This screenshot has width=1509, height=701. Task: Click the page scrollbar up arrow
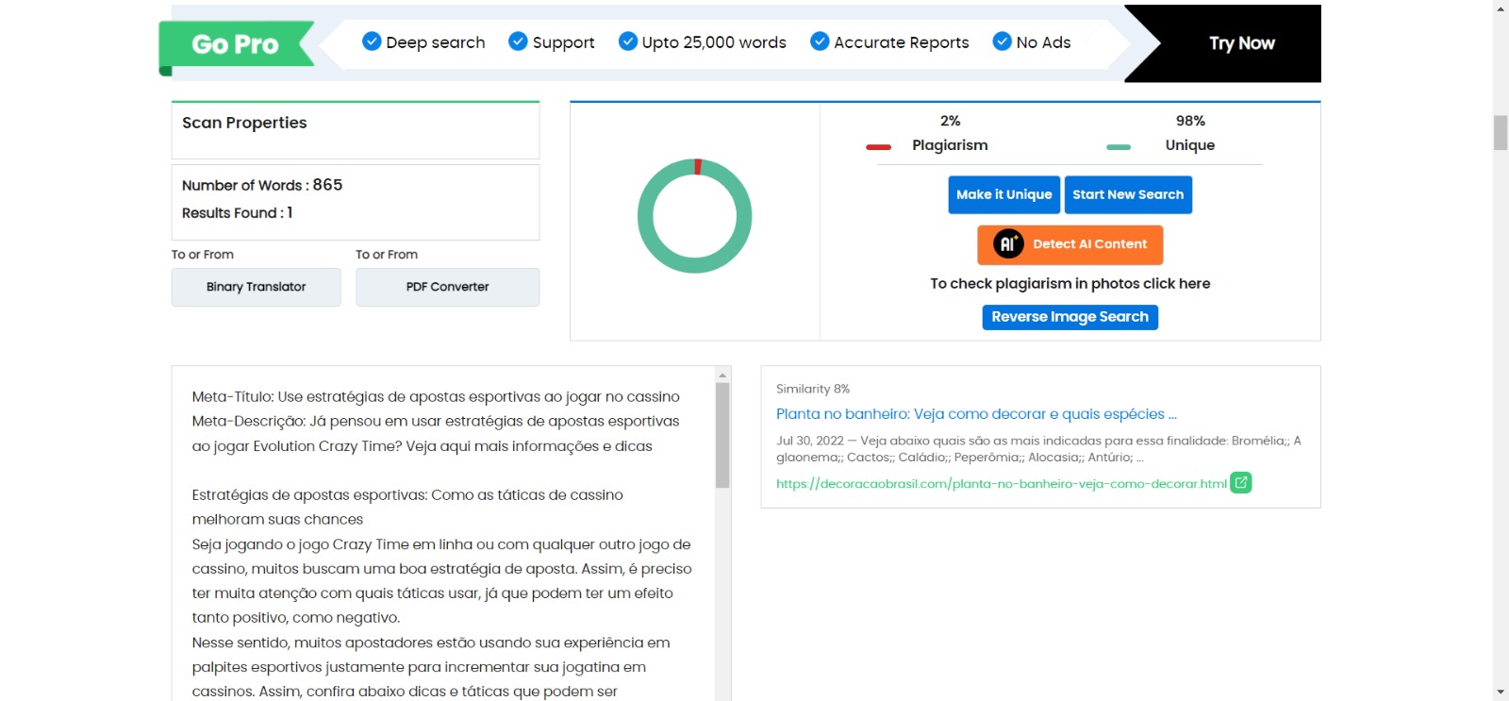(x=1501, y=8)
